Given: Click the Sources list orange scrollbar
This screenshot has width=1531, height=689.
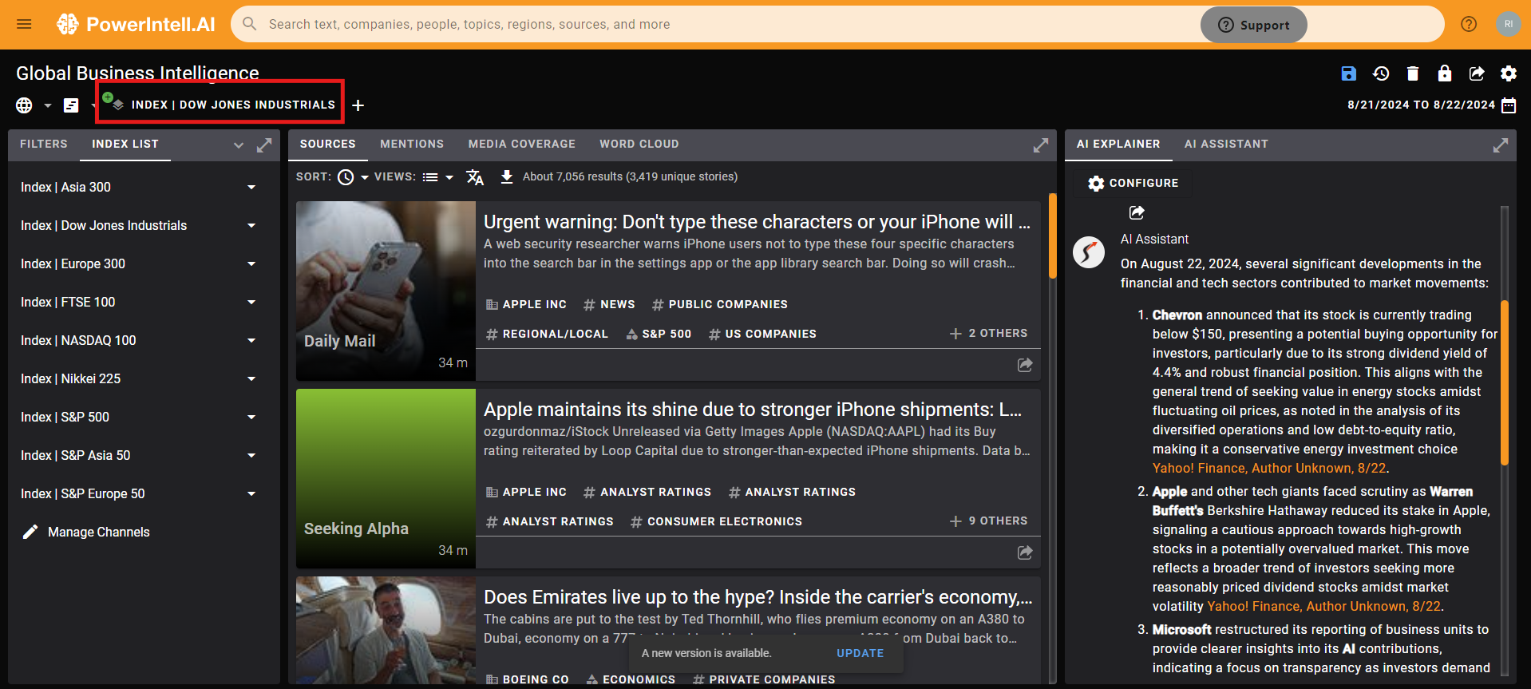Looking at the screenshot, I should pyautogui.click(x=1053, y=236).
